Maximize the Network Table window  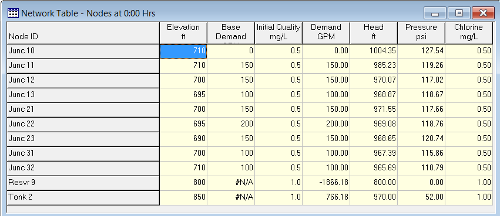coord(459,13)
